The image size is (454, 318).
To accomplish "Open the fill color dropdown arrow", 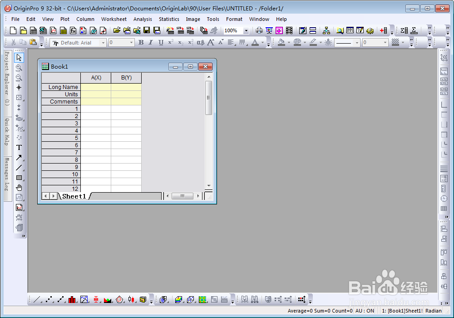I will (289, 43).
